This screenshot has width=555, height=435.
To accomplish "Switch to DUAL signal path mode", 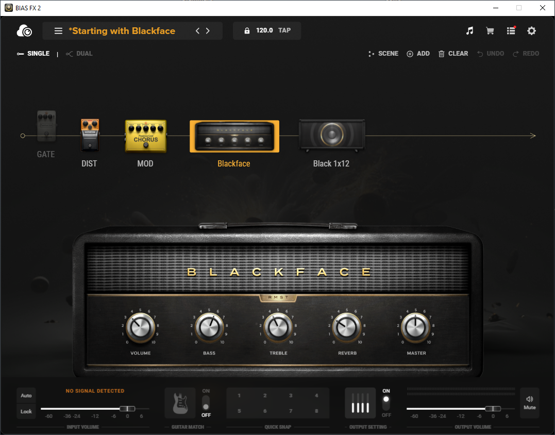I will click(79, 54).
